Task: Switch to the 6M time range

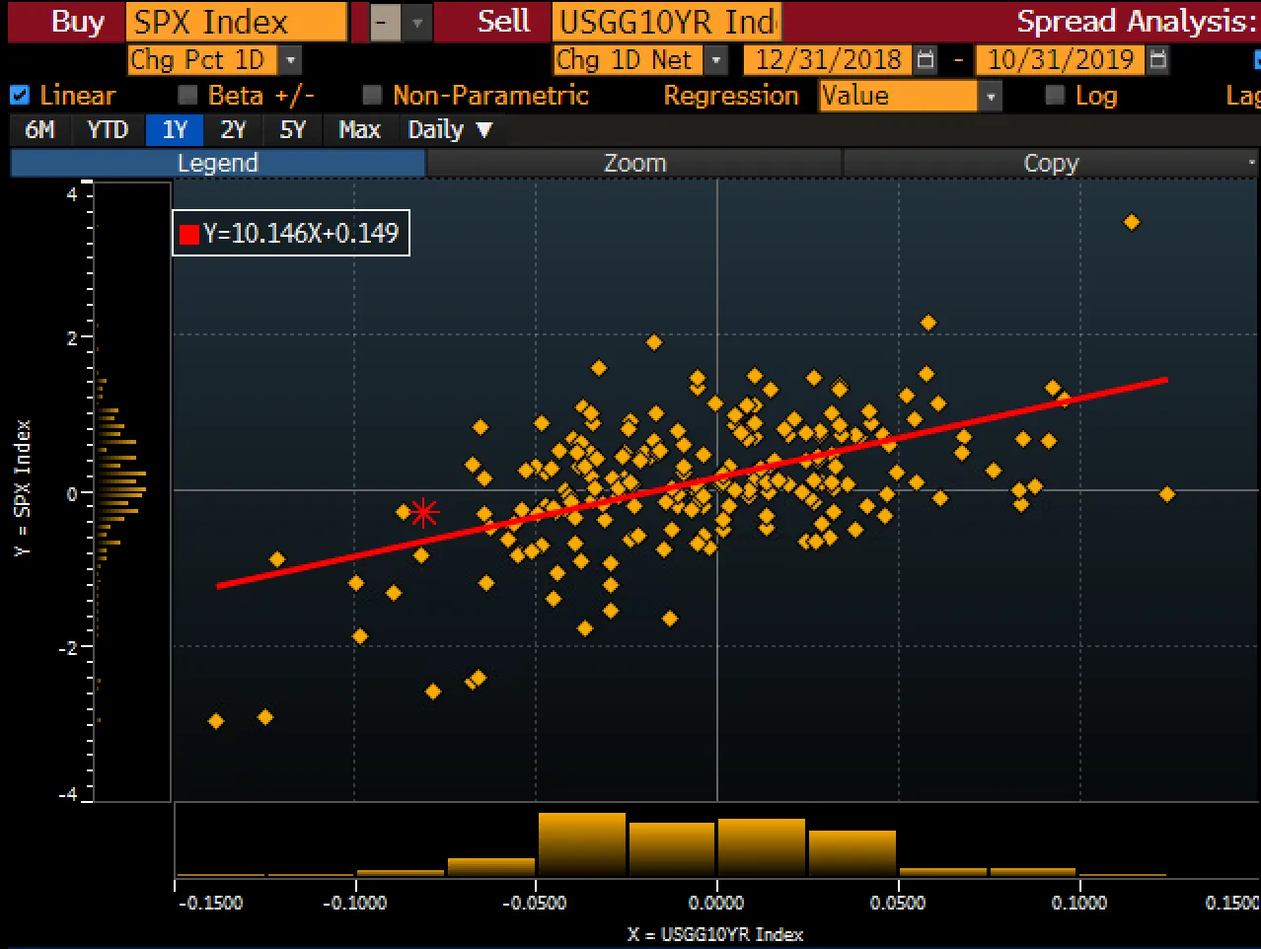Action: pos(39,130)
